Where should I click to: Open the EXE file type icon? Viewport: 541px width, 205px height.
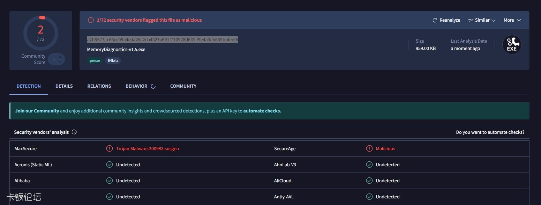511,45
